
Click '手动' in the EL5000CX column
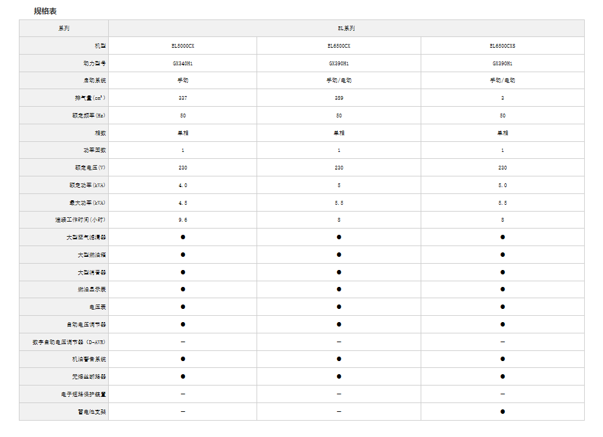point(183,80)
